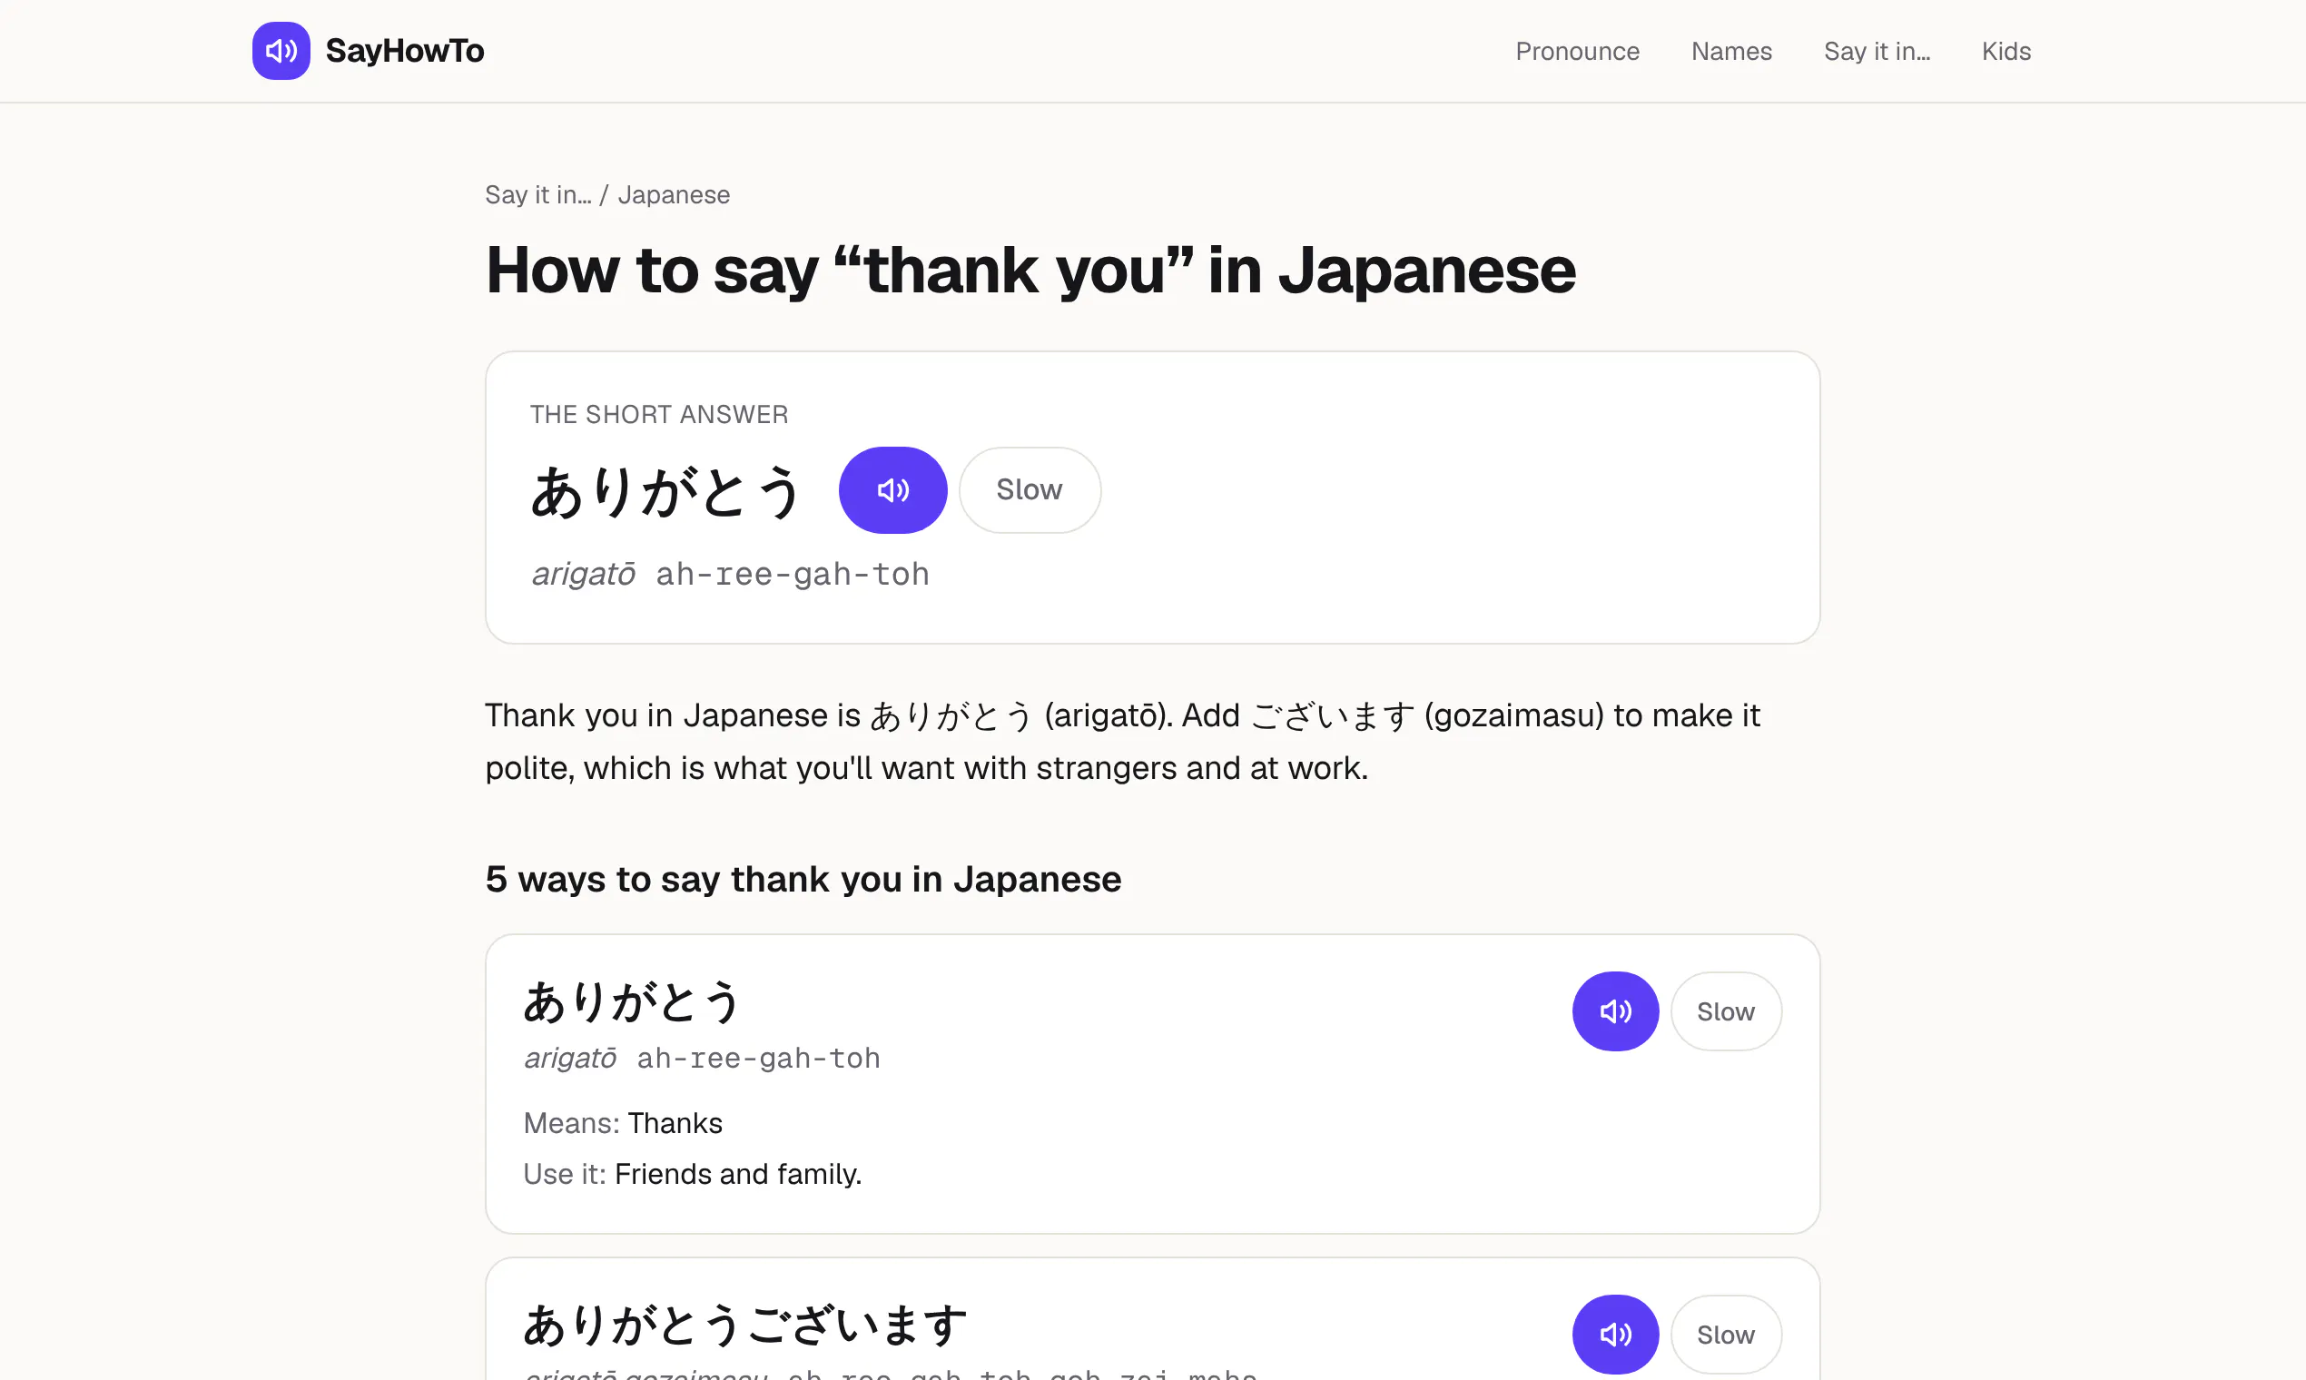
Task: Click the 5 ways to say thank you heading
Action: 803,880
